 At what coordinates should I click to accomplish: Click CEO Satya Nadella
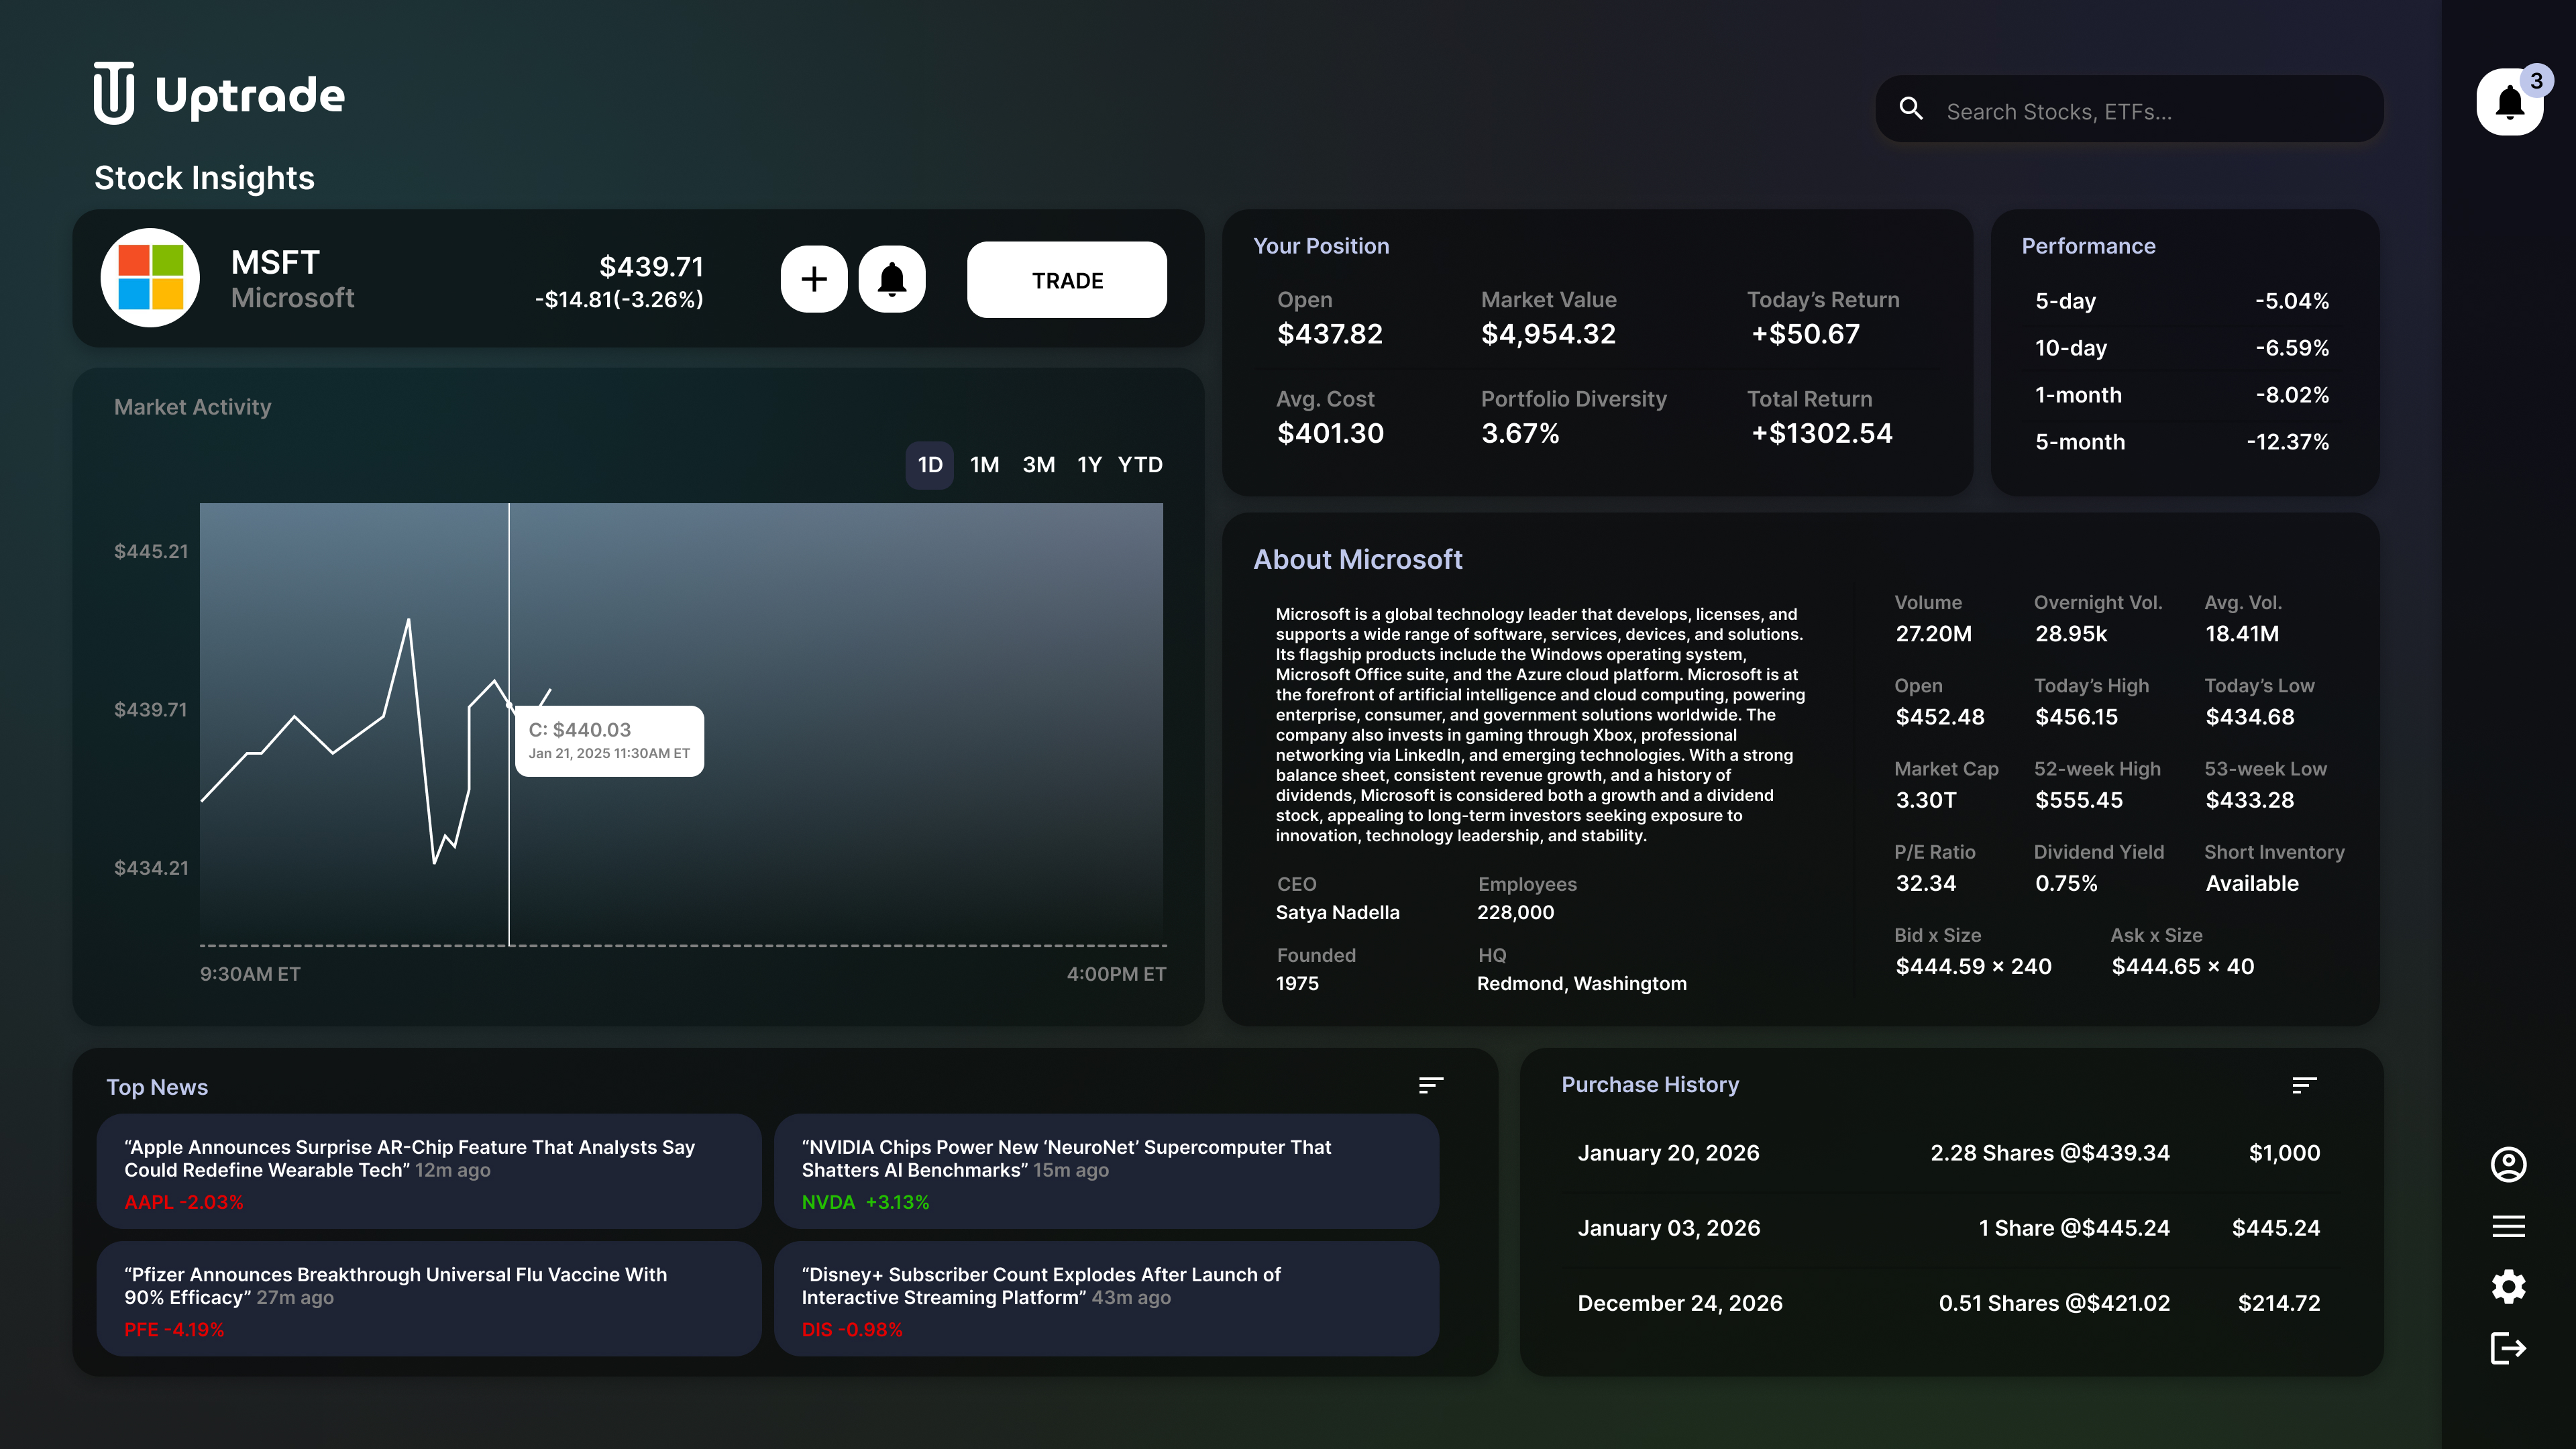click(1337, 898)
